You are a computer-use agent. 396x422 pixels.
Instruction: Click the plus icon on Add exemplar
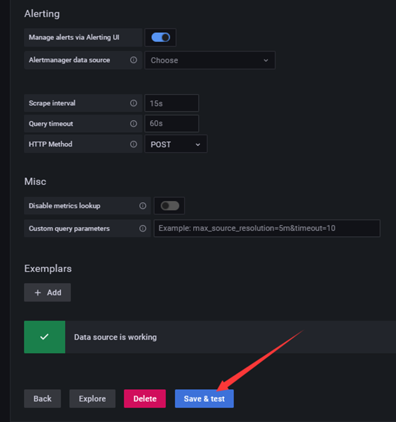point(38,292)
